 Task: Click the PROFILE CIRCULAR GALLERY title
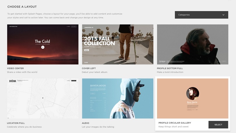tap(175, 123)
